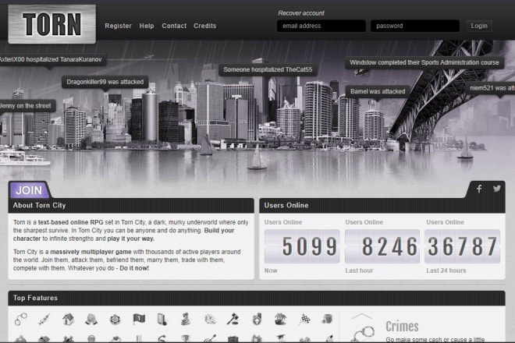Screen dimensions: 515x343
Task: Click the 'Do it now!' text
Action: 134,268
